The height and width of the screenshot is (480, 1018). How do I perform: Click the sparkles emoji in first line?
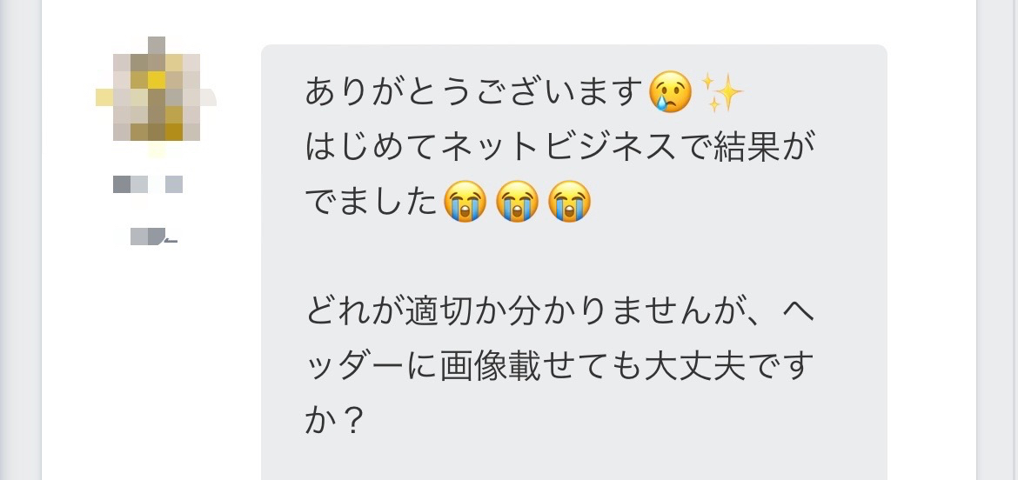pyautogui.click(x=722, y=92)
